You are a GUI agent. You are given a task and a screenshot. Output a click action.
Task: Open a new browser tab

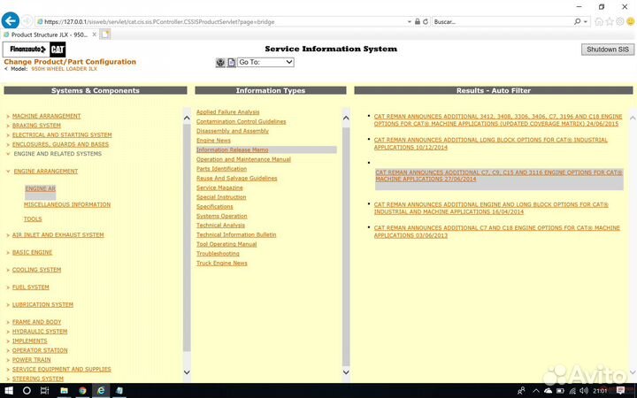tap(105, 34)
